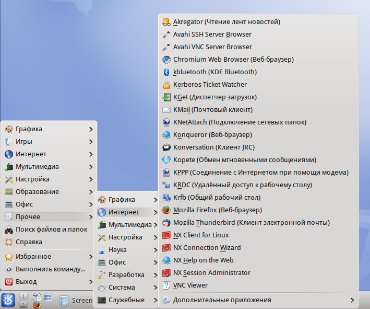Click the VNC Viewer icon

pyautogui.click(x=166, y=285)
